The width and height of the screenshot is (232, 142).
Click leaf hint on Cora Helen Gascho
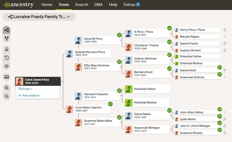click(110, 104)
